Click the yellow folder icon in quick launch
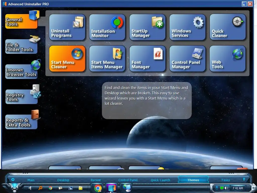This screenshot has height=193, width=257. (x=81, y=188)
